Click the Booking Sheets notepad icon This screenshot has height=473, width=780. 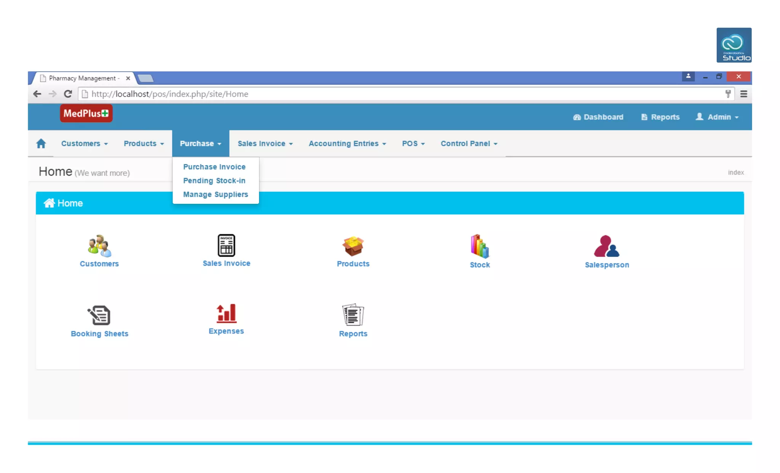point(99,315)
